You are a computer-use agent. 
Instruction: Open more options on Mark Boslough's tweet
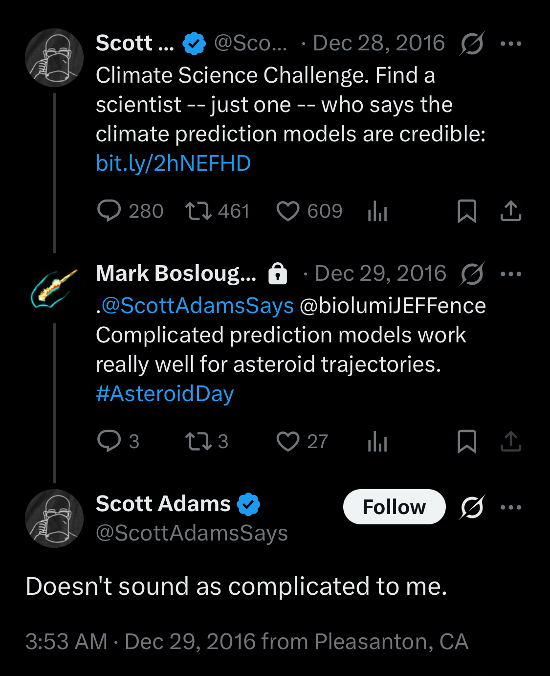(x=511, y=274)
